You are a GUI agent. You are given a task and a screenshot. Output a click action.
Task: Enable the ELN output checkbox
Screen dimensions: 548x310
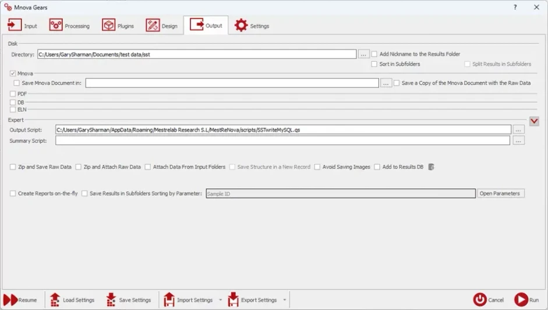click(x=13, y=110)
